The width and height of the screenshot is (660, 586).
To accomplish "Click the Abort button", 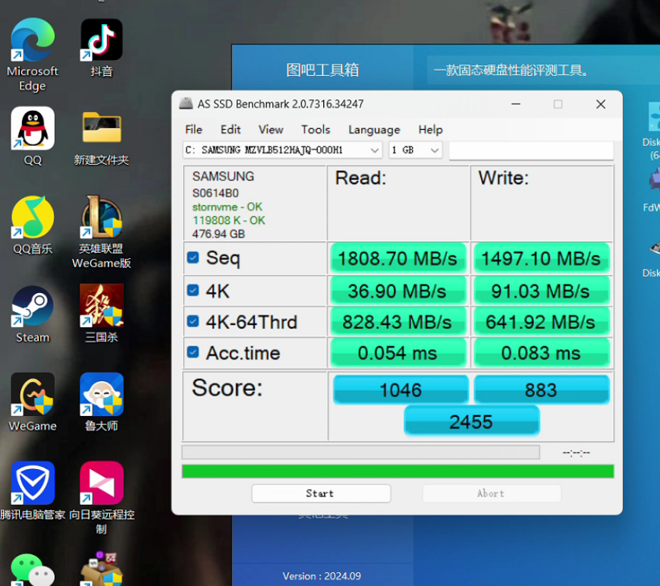I will click(x=492, y=493).
